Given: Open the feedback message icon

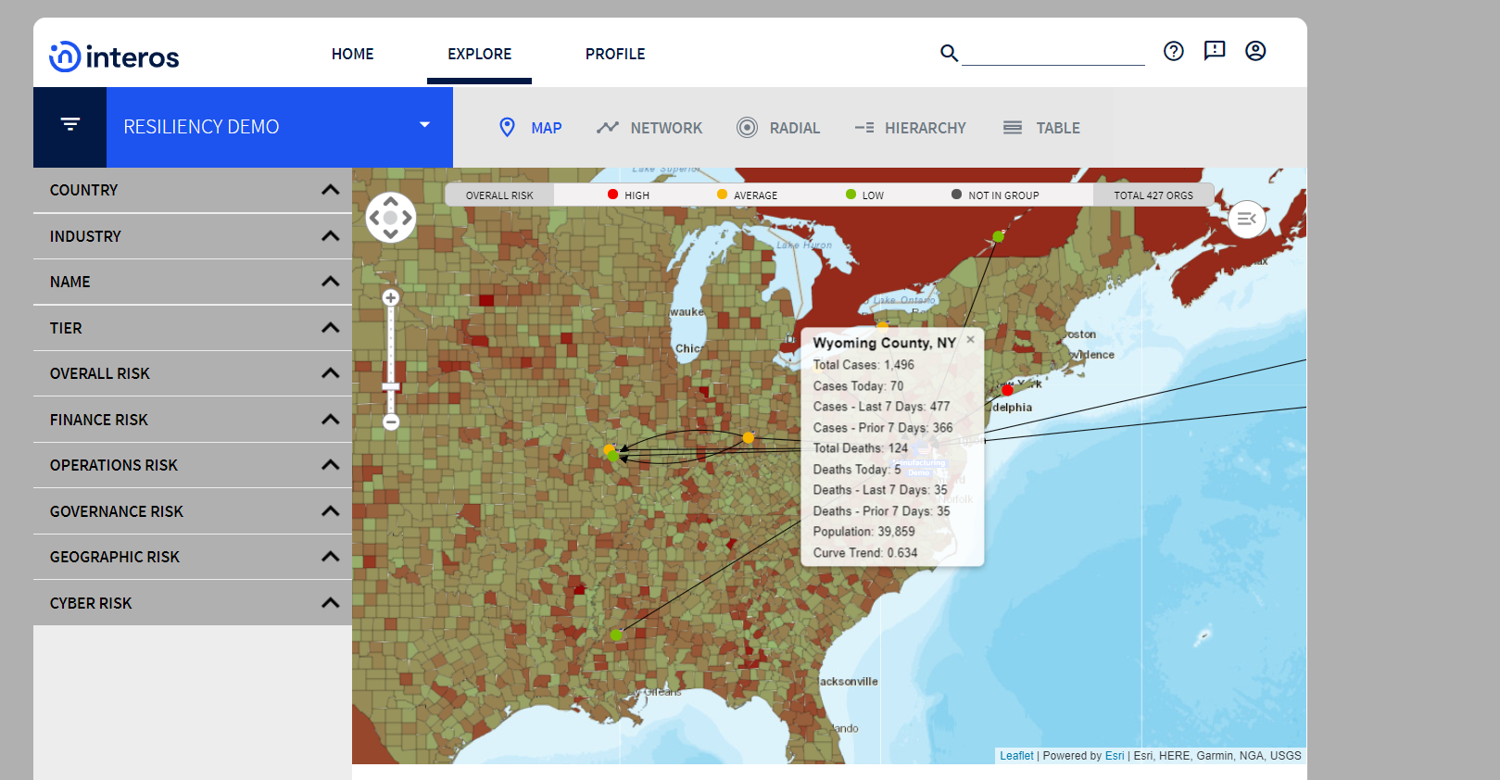Looking at the screenshot, I should click(x=1215, y=51).
